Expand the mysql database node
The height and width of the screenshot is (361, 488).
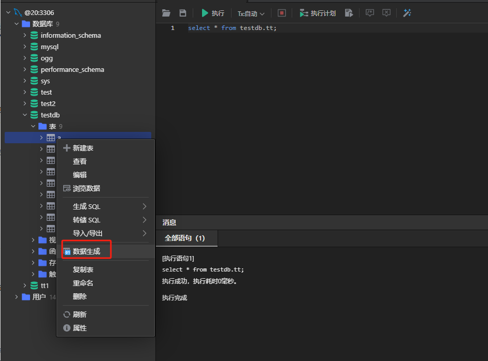coord(25,47)
